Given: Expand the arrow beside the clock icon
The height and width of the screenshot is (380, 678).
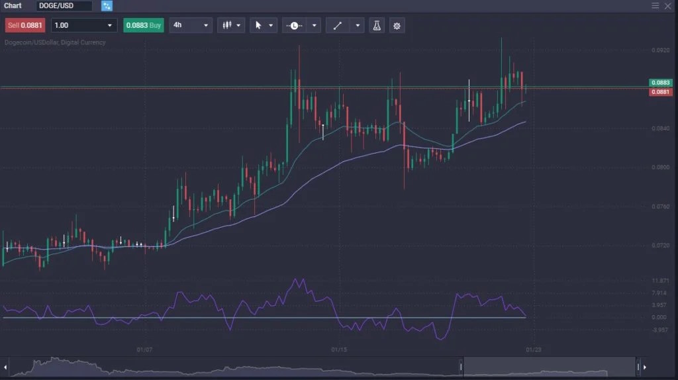Looking at the screenshot, I should point(315,26).
